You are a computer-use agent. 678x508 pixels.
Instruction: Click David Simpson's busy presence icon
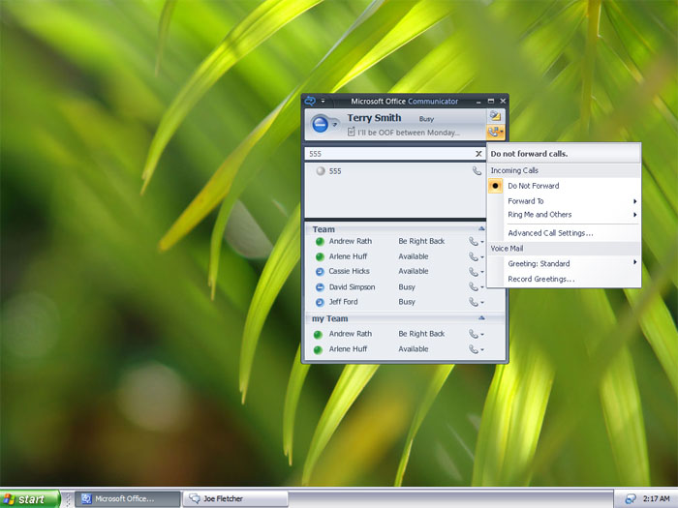tap(320, 287)
